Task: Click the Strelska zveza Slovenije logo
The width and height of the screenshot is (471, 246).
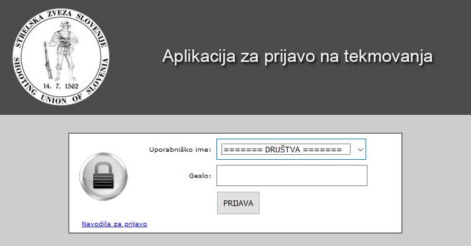Action: click(61, 57)
